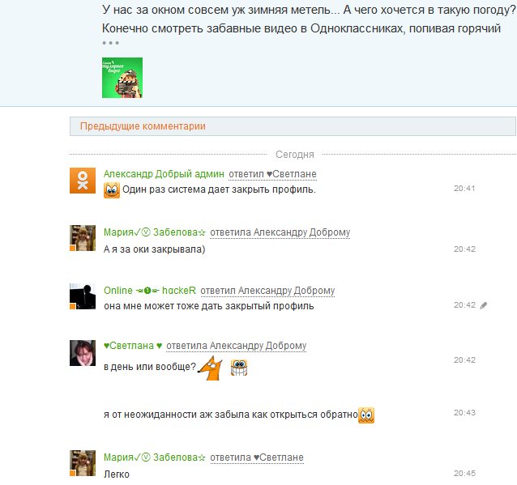Click the smiley before 'Один раз система'

pos(112,190)
